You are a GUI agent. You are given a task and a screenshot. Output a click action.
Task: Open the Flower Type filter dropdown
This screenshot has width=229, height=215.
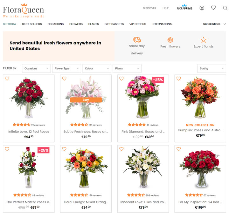(66, 68)
